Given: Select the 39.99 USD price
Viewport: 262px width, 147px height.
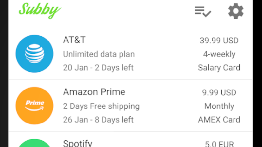Looking at the screenshot, I should coord(219,41).
